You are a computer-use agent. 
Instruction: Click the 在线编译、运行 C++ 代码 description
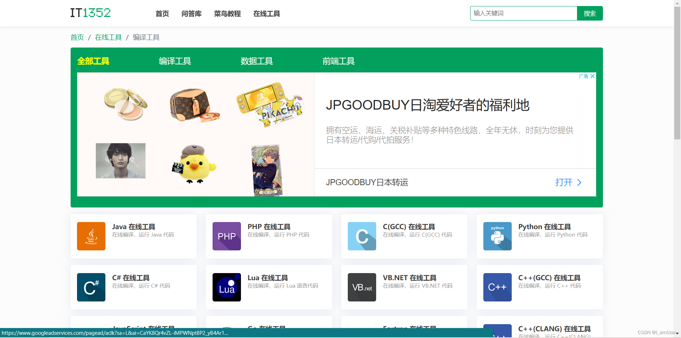550,286
